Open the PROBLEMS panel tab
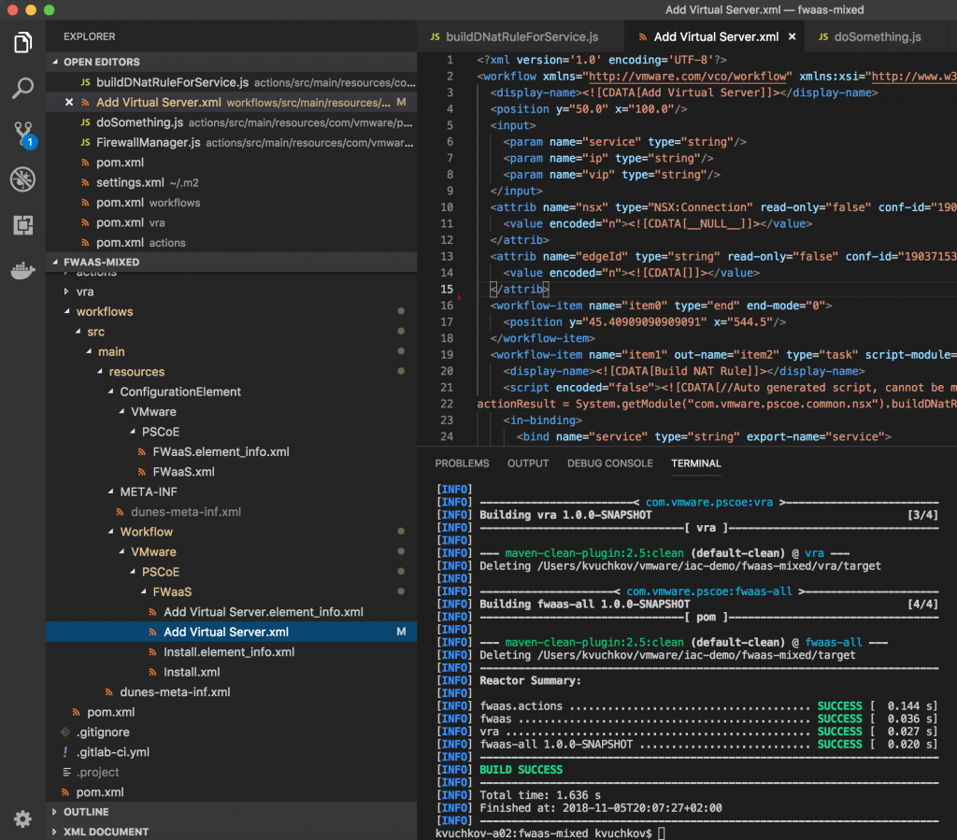This screenshot has height=840, width=957. coord(463,463)
